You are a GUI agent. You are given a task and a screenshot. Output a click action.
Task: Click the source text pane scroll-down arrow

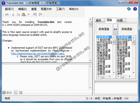[x=90, y=60]
